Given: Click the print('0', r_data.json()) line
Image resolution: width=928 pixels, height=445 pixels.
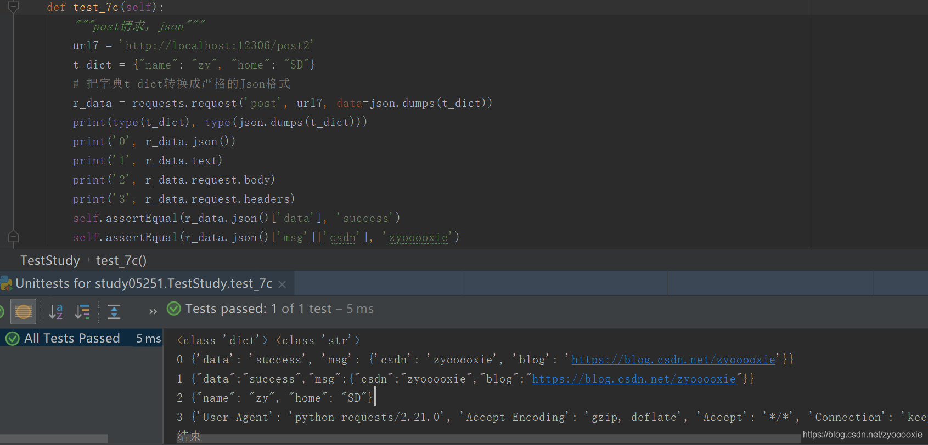Looking at the screenshot, I should 154,141.
